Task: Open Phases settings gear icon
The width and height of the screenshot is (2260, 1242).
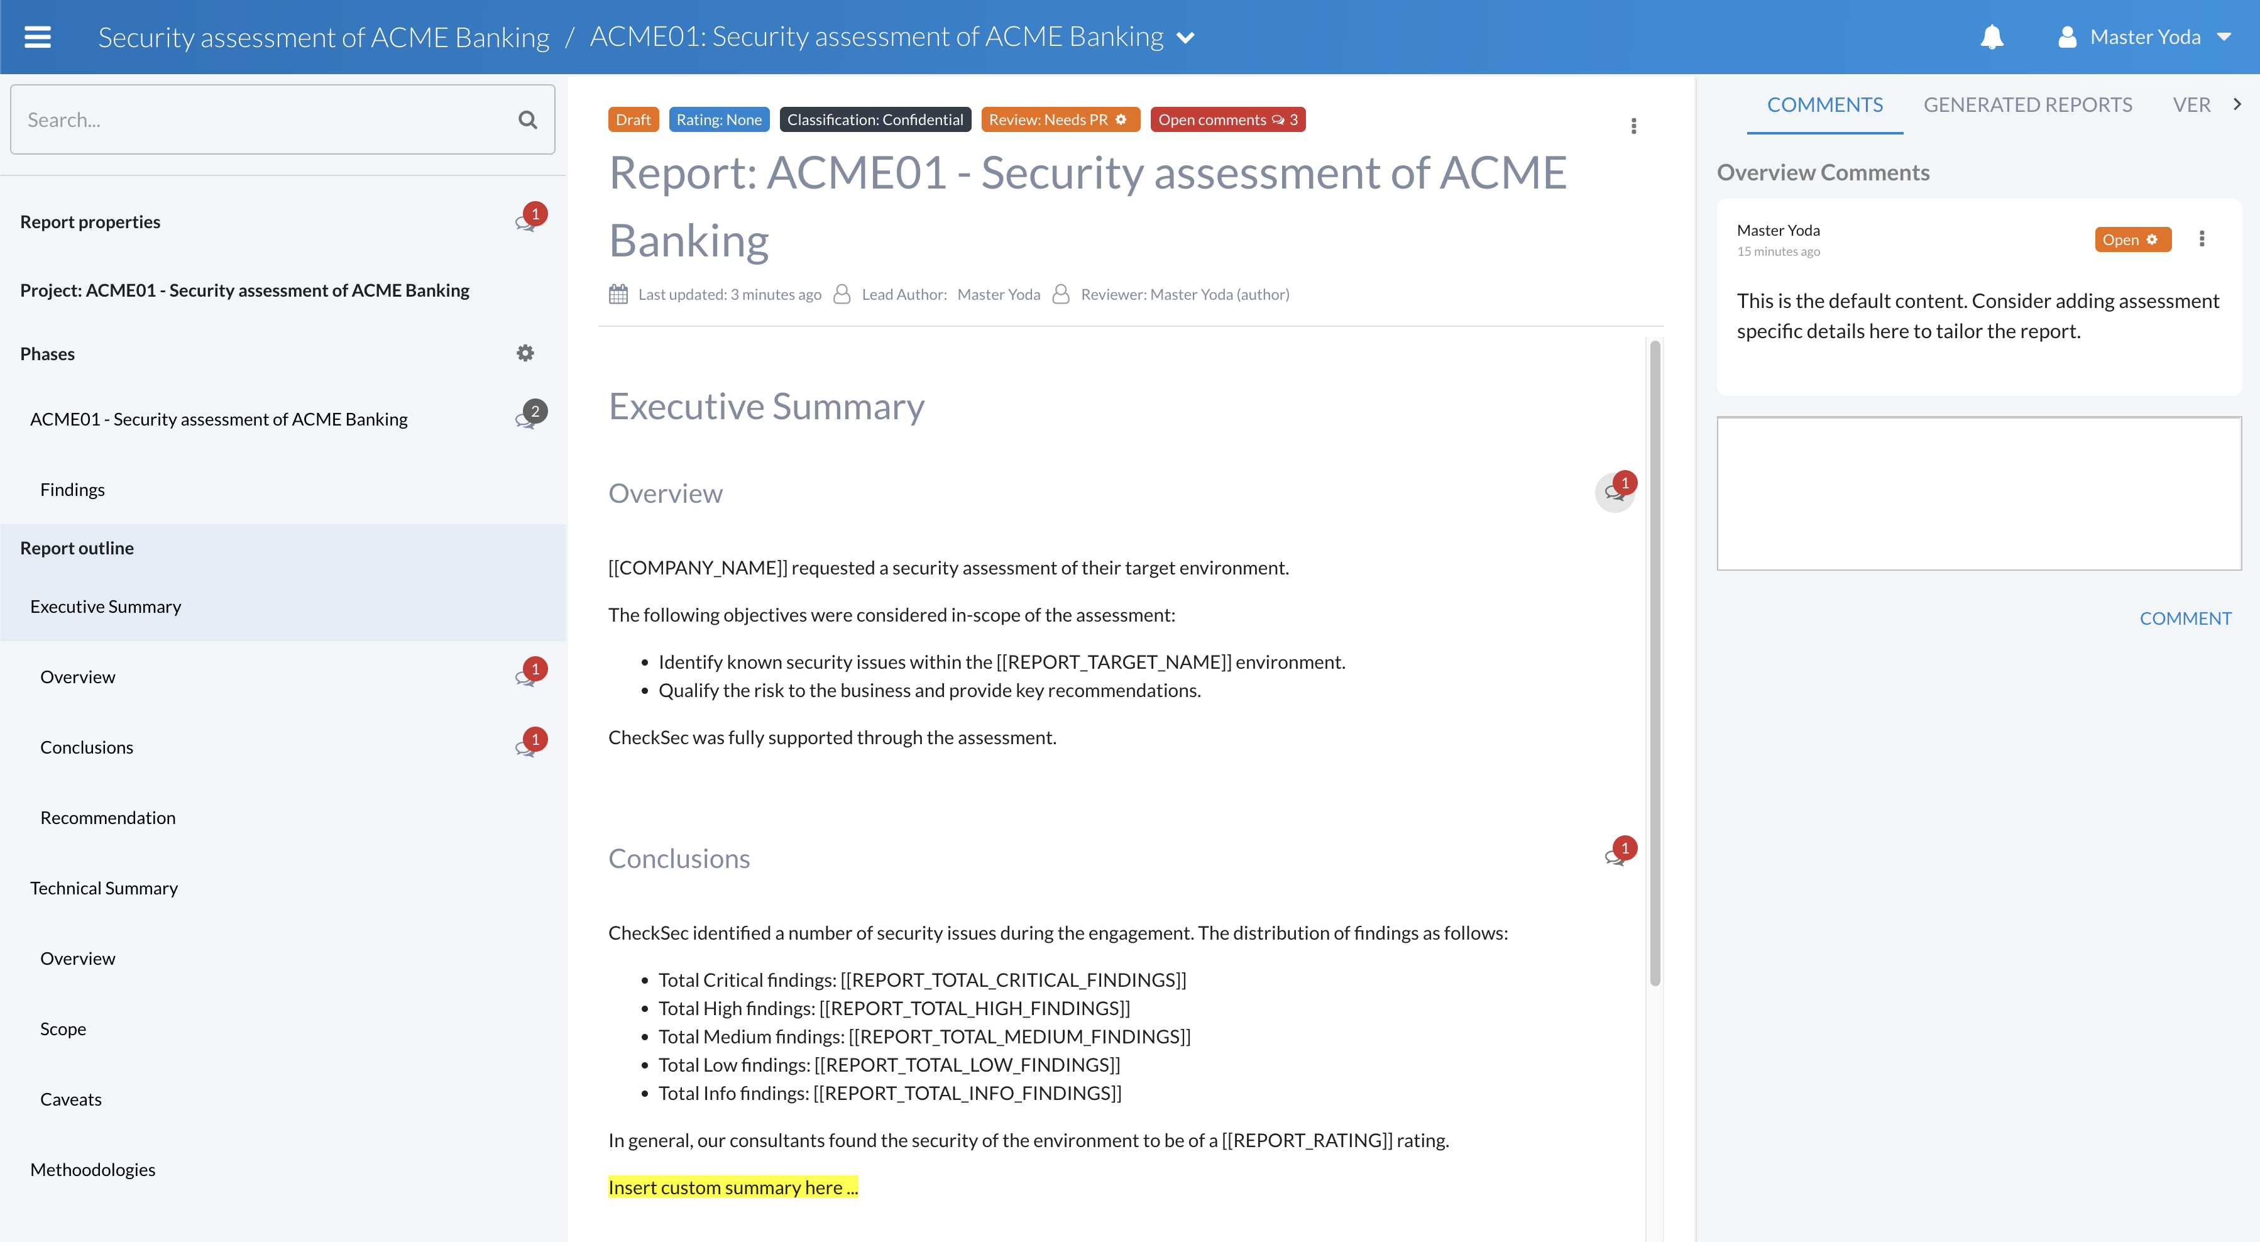Action: tap(525, 353)
